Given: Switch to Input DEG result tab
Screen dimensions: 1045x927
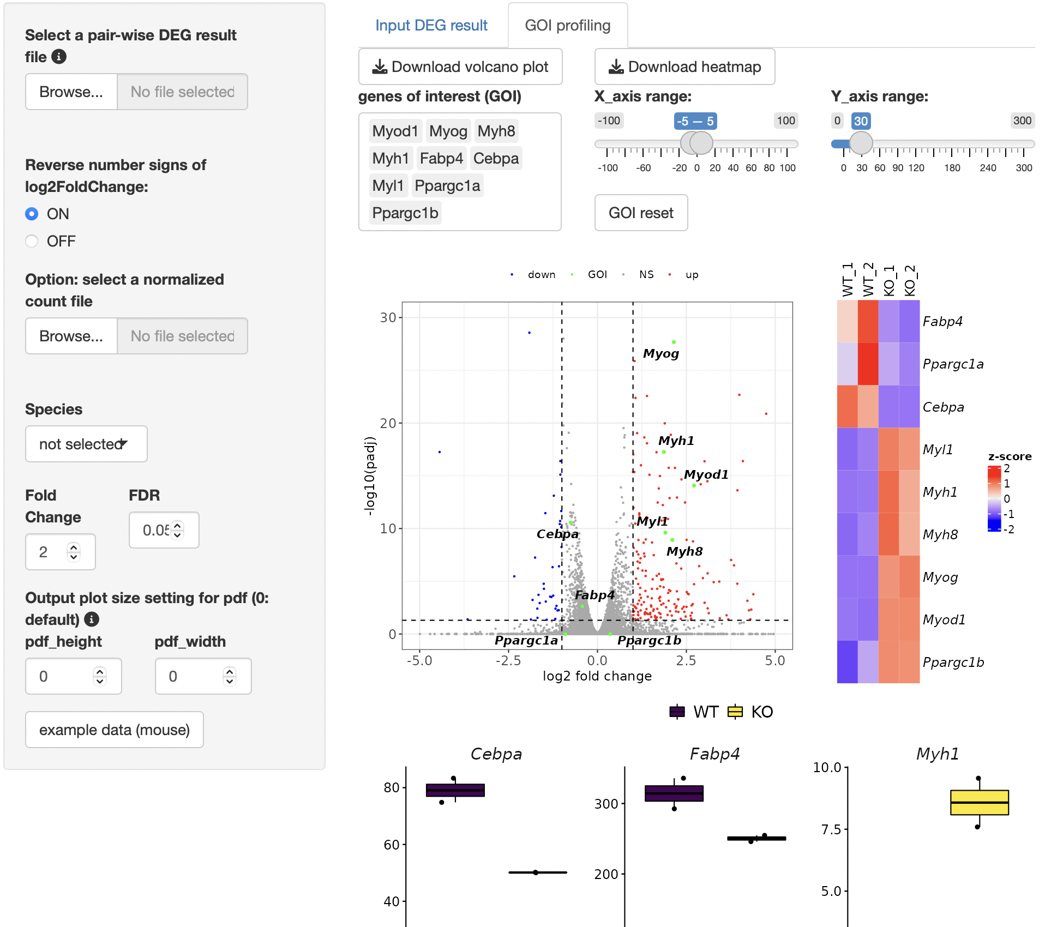Looking at the screenshot, I should click(x=431, y=25).
